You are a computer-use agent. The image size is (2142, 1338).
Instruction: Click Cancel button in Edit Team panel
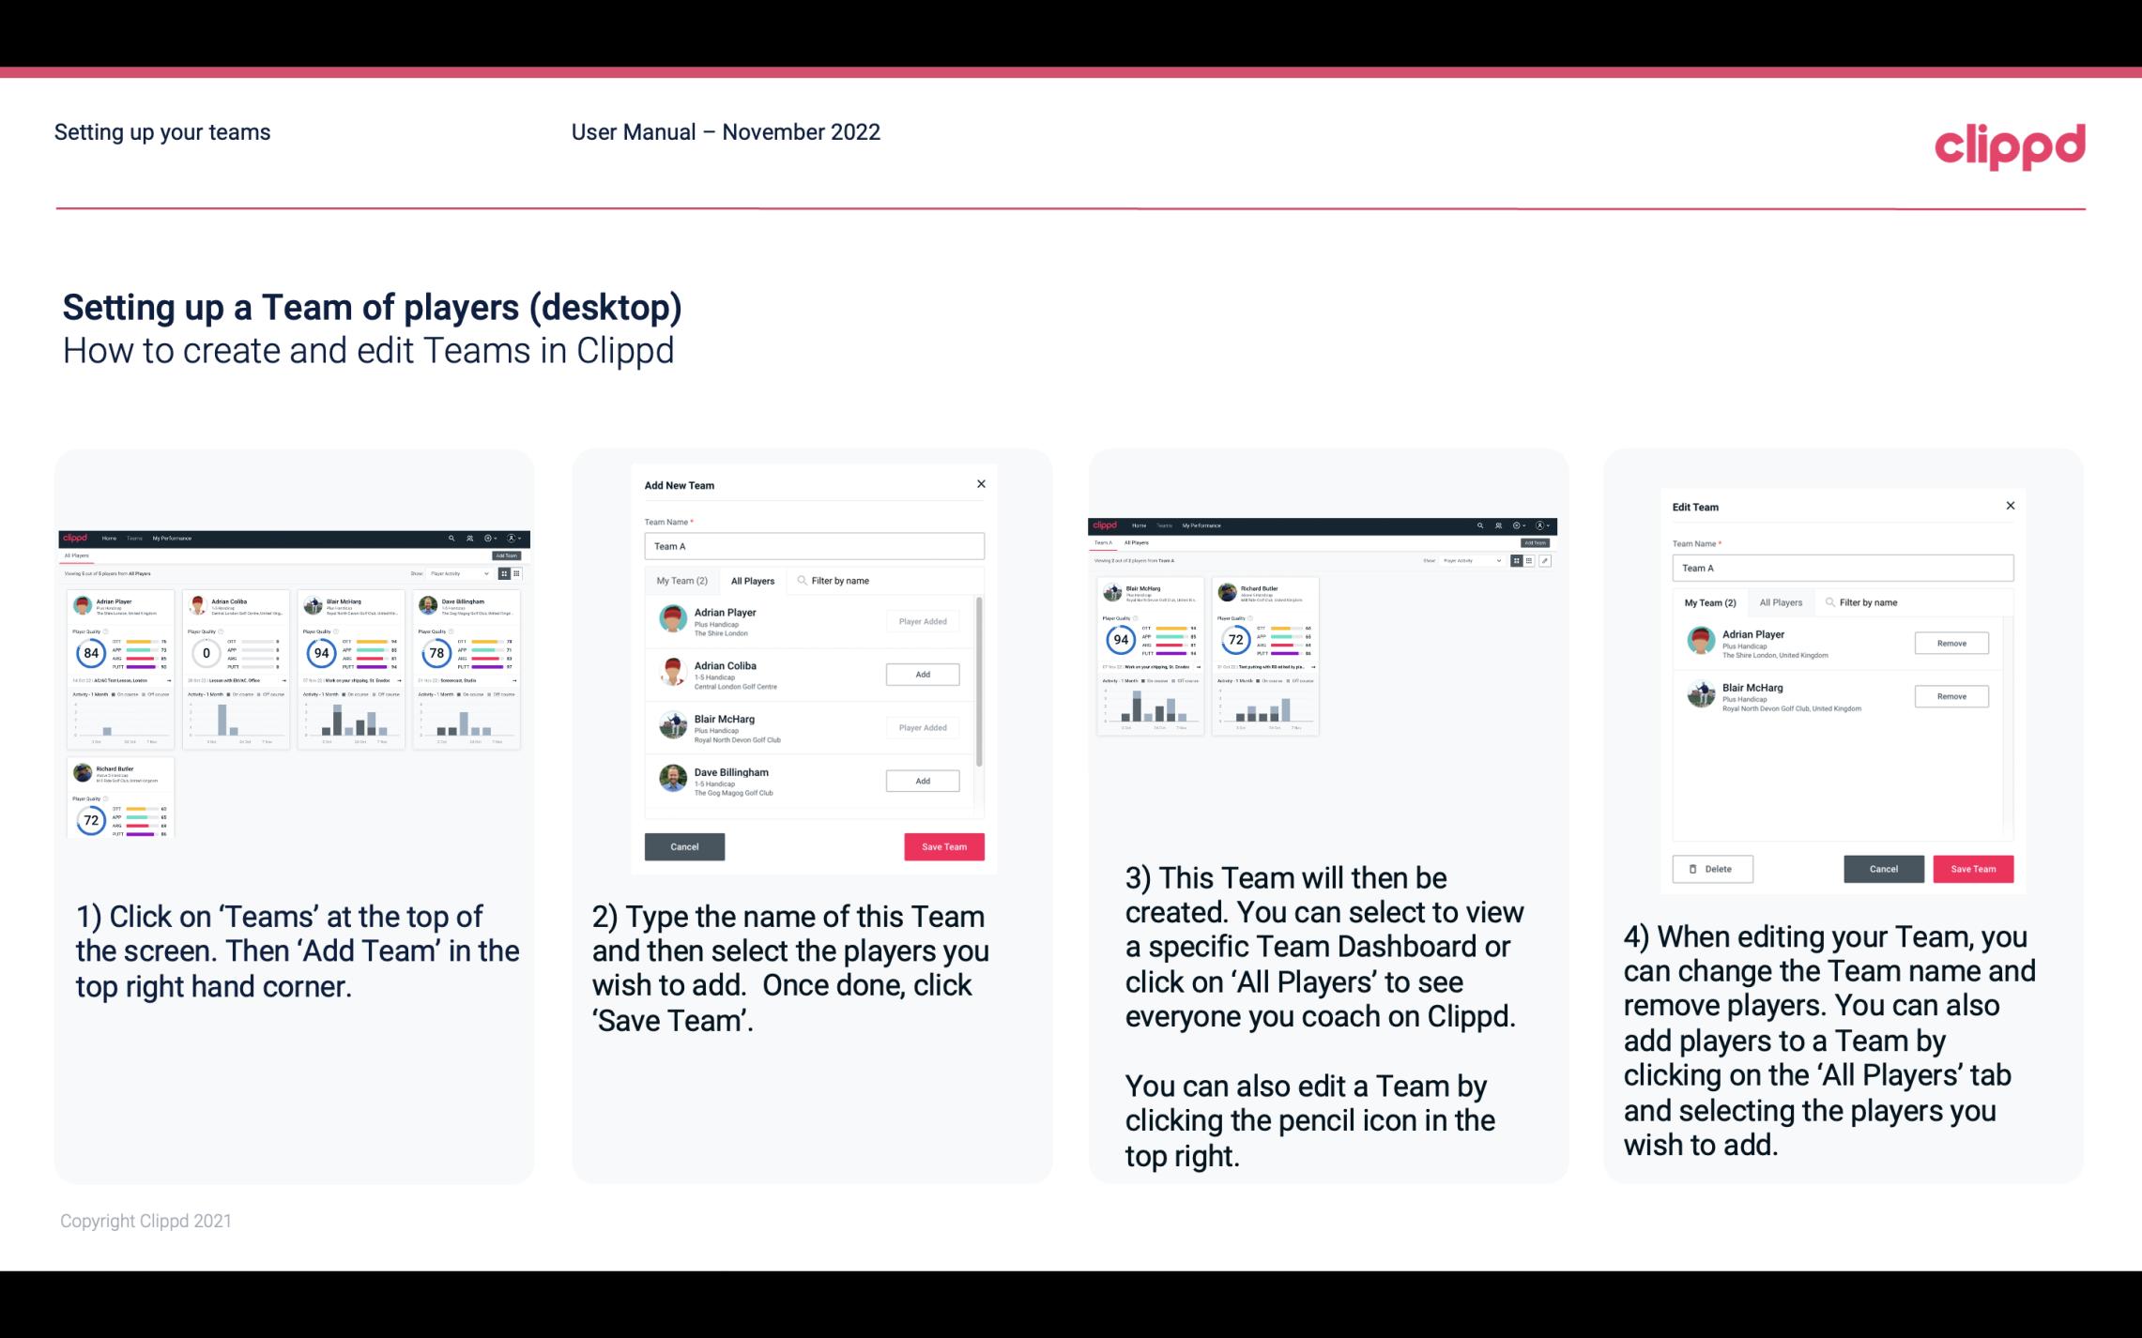click(1883, 868)
